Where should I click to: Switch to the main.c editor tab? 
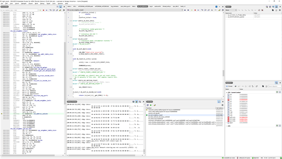[69, 7]
